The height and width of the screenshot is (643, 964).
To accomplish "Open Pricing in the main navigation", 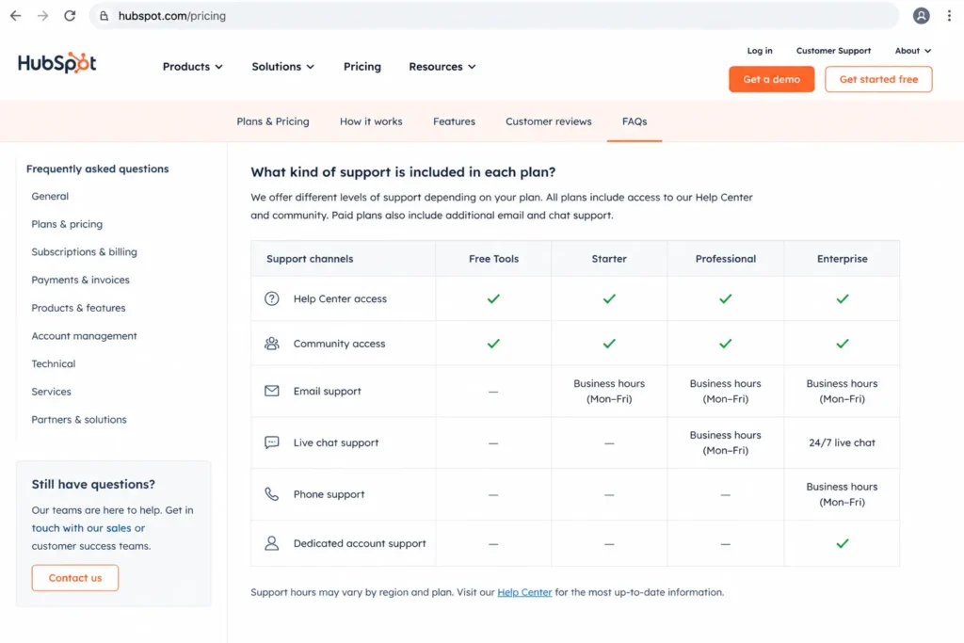I will 362,67.
